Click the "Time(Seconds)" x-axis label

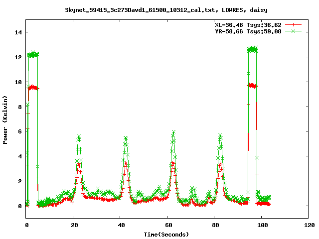(x=166, y=235)
